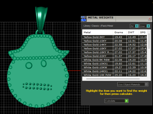Click the Metal Weights flask icon
This screenshot has width=153, height=114.
[84, 19]
